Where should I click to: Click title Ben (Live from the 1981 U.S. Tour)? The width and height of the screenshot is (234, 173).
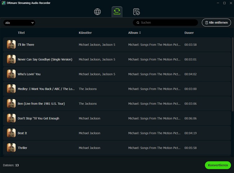(41, 104)
